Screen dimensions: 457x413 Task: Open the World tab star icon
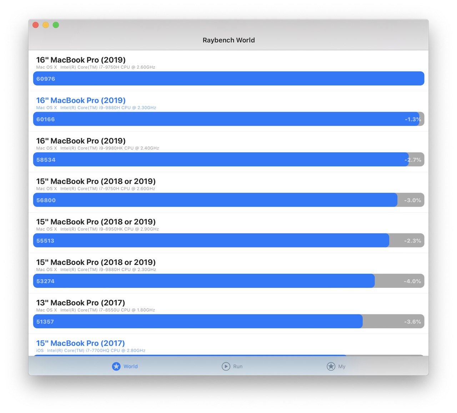[x=116, y=366]
